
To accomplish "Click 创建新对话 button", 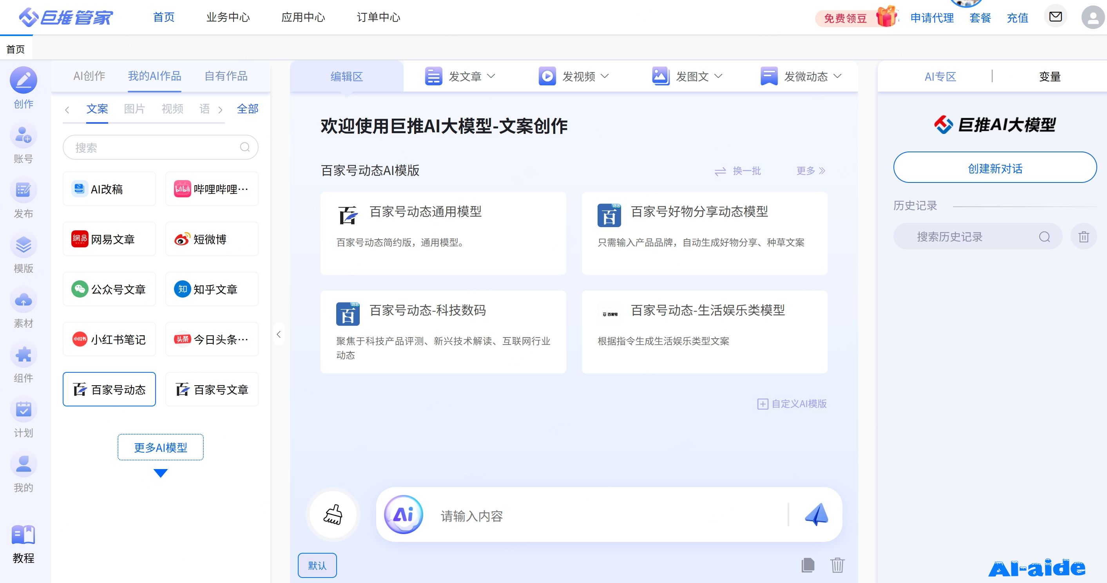I will tap(995, 168).
